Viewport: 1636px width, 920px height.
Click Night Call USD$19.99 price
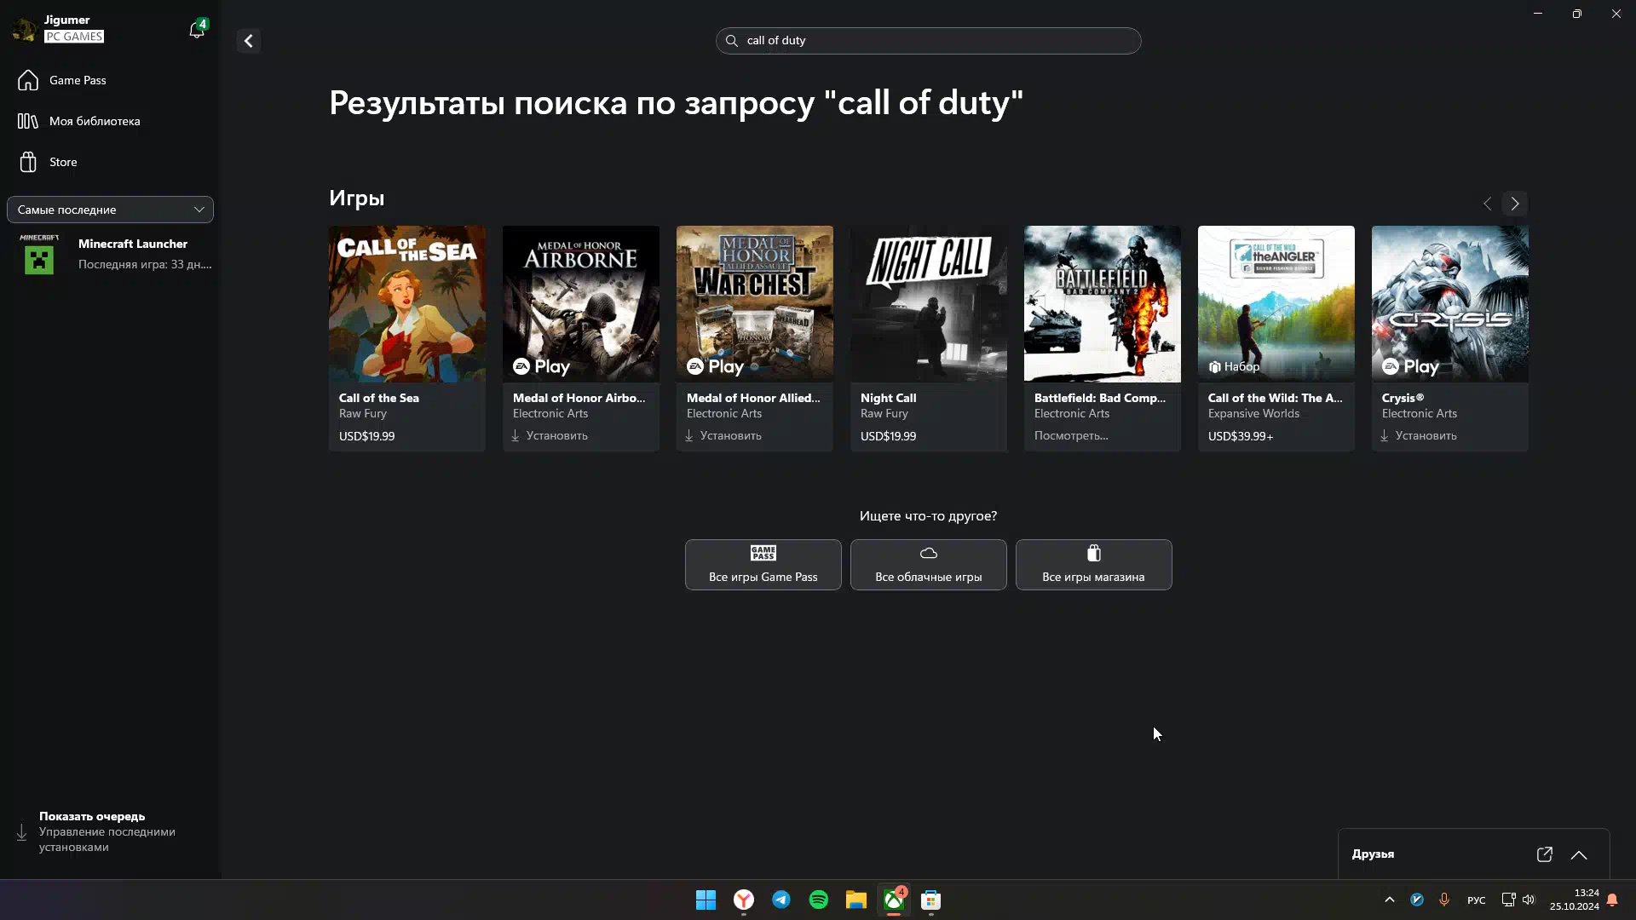888,436
